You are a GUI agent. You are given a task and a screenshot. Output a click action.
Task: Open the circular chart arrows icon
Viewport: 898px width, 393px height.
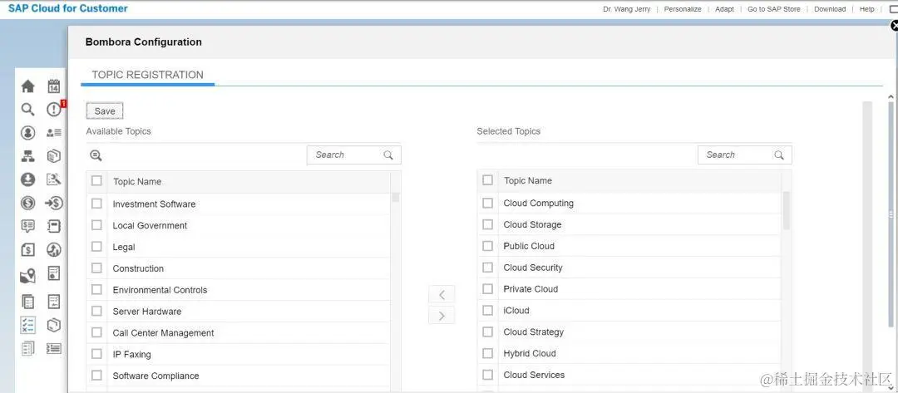[54, 249]
